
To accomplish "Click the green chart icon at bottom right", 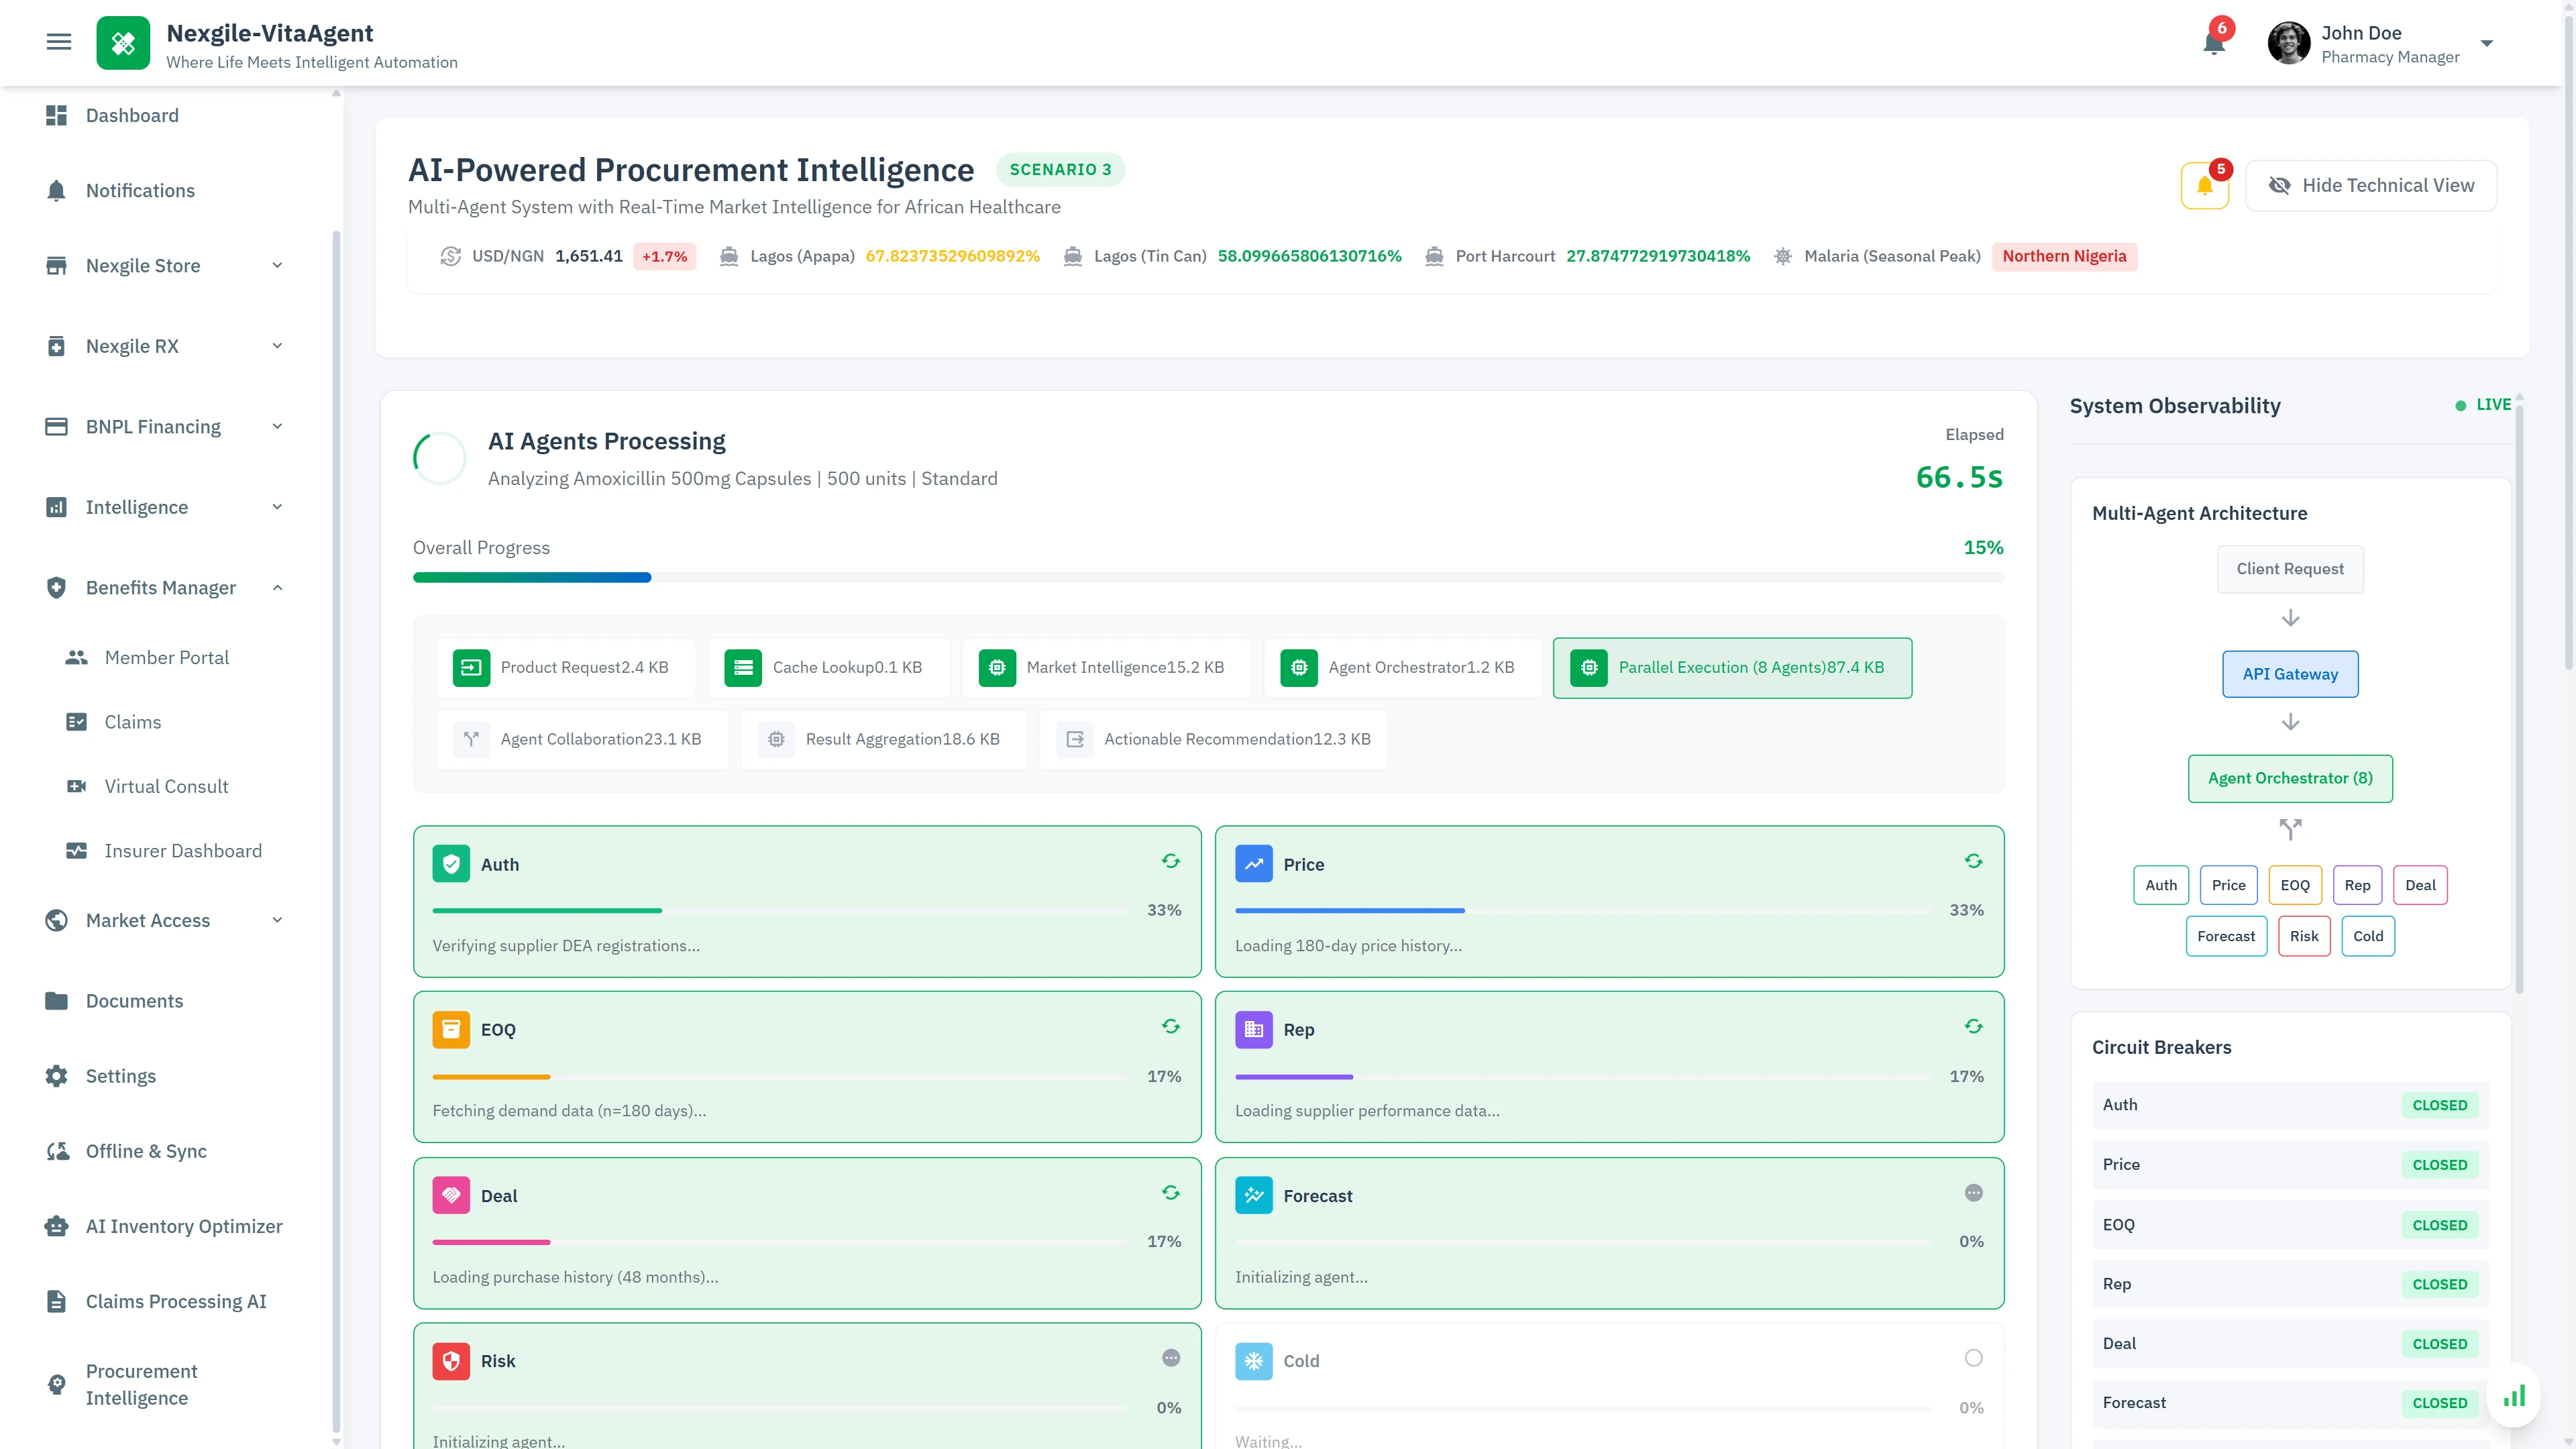I will [x=2514, y=1395].
